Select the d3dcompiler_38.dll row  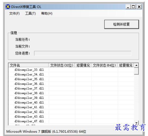(x=71, y=93)
